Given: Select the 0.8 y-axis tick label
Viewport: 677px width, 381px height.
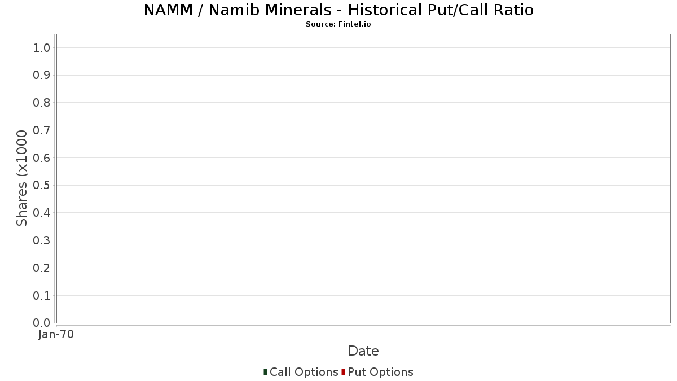Looking at the screenshot, I should (x=42, y=103).
